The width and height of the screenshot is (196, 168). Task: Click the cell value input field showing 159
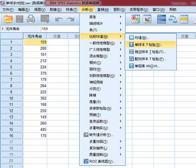pos(60,29)
